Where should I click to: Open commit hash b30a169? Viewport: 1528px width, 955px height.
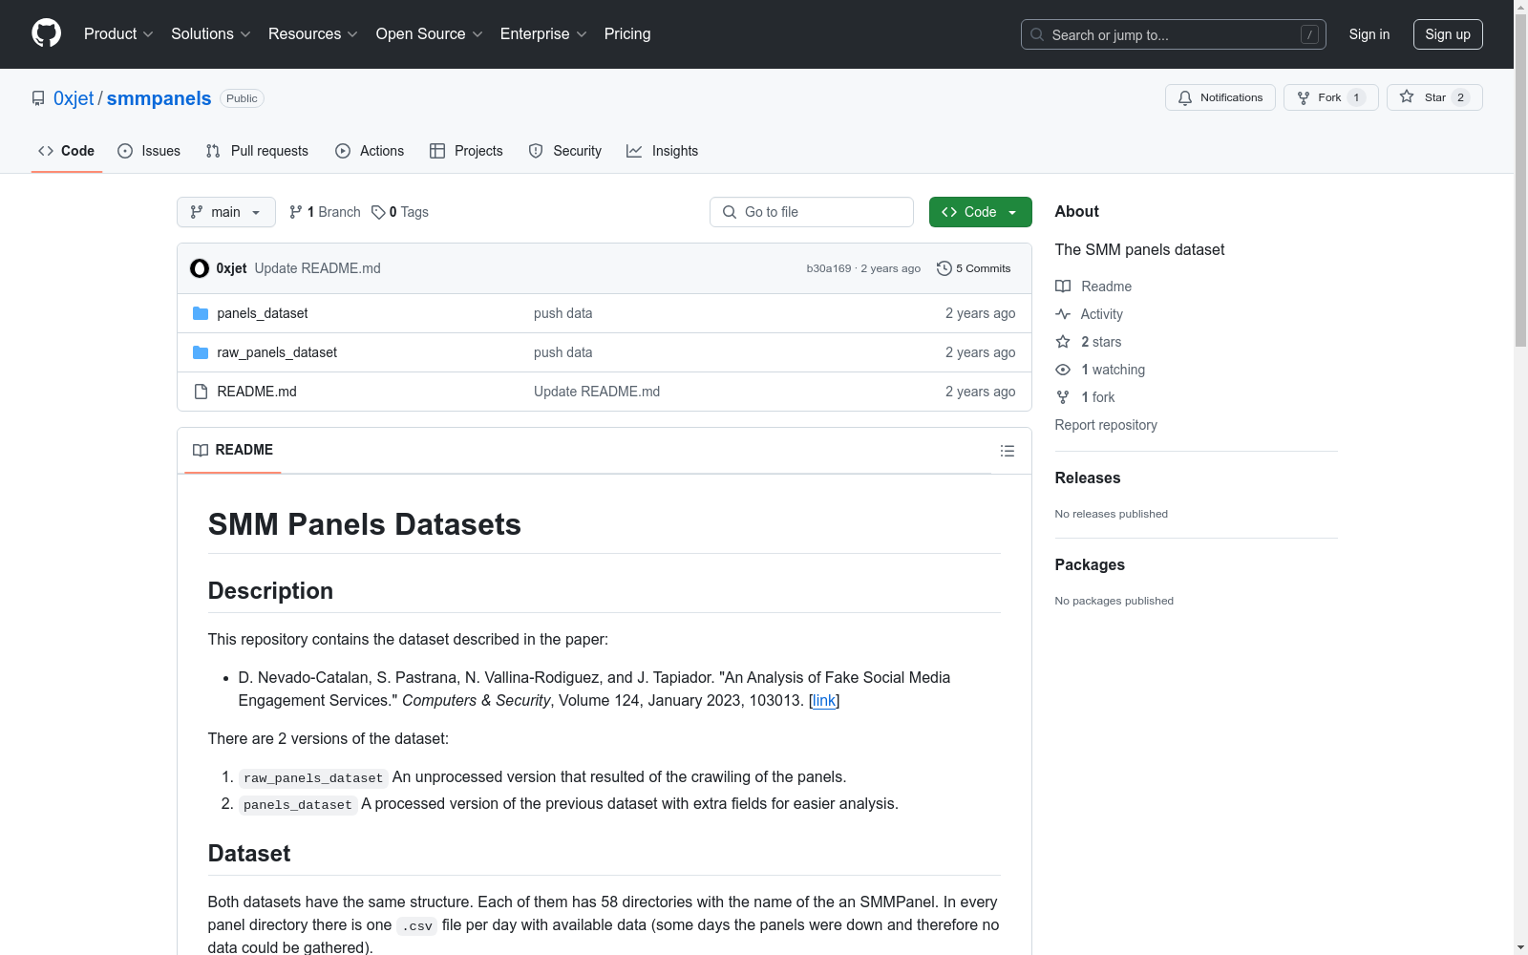tap(828, 268)
